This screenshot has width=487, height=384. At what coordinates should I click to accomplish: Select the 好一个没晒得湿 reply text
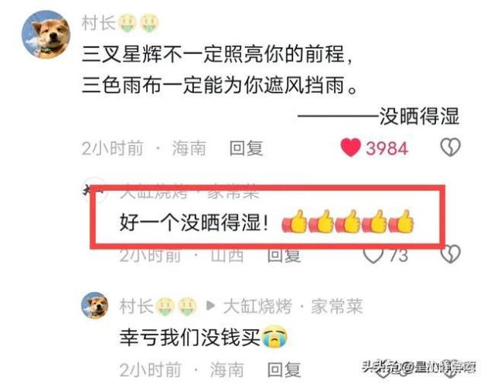tap(194, 223)
